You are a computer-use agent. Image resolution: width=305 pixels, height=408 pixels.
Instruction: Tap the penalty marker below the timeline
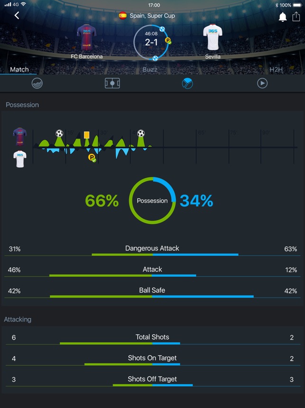(92, 157)
